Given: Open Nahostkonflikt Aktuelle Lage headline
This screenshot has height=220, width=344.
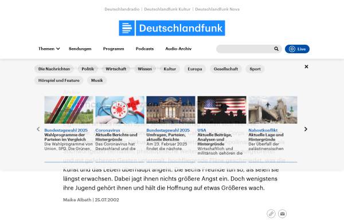Looking at the screenshot, I should 266,137.
